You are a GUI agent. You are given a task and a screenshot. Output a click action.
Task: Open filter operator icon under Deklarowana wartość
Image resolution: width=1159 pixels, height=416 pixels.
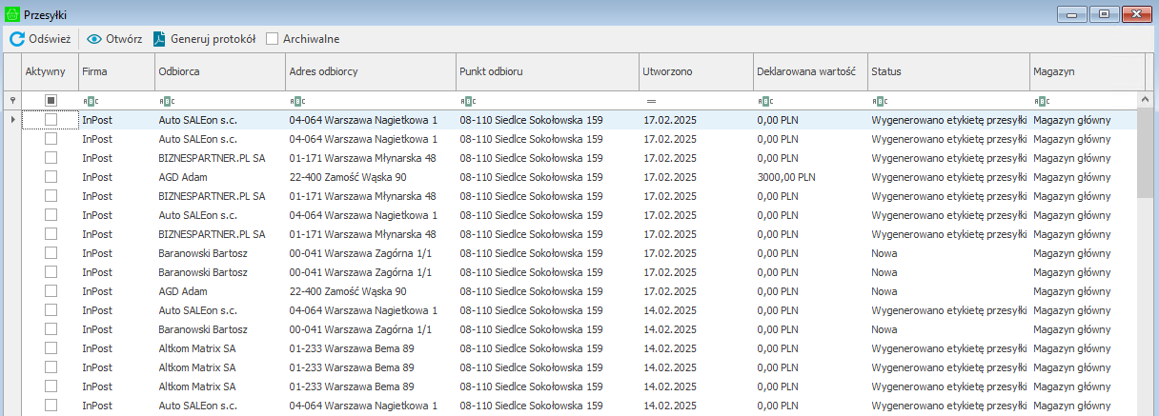coord(765,101)
